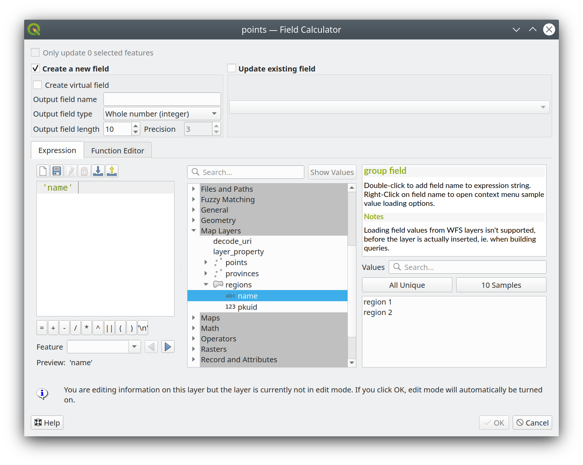Switch to the Function Editor tab
The width and height of the screenshot is (583, 465).
(118, 151)
